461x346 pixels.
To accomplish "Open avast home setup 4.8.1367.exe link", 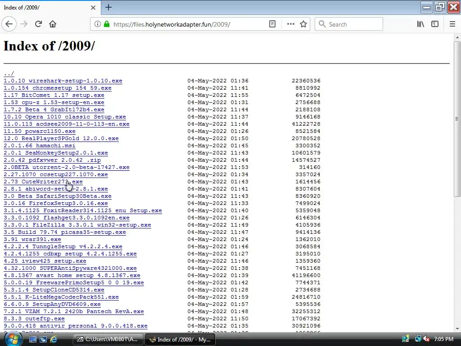I will (72, 275).
